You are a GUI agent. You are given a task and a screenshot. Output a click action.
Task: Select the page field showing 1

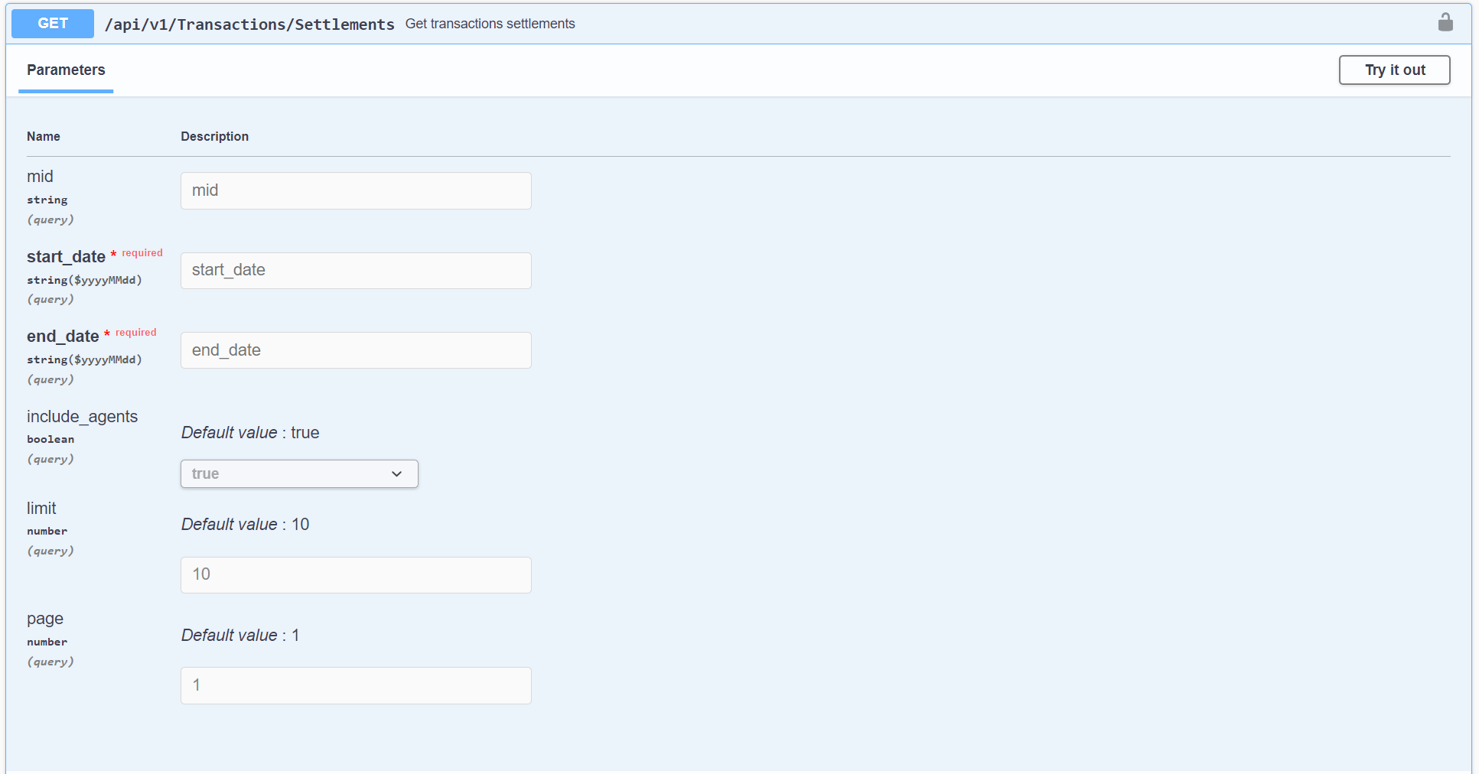[x=356, y=685]
